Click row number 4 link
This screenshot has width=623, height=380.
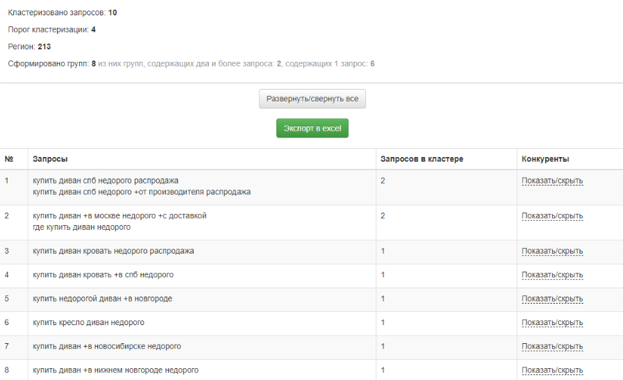(x=7, y=275)
